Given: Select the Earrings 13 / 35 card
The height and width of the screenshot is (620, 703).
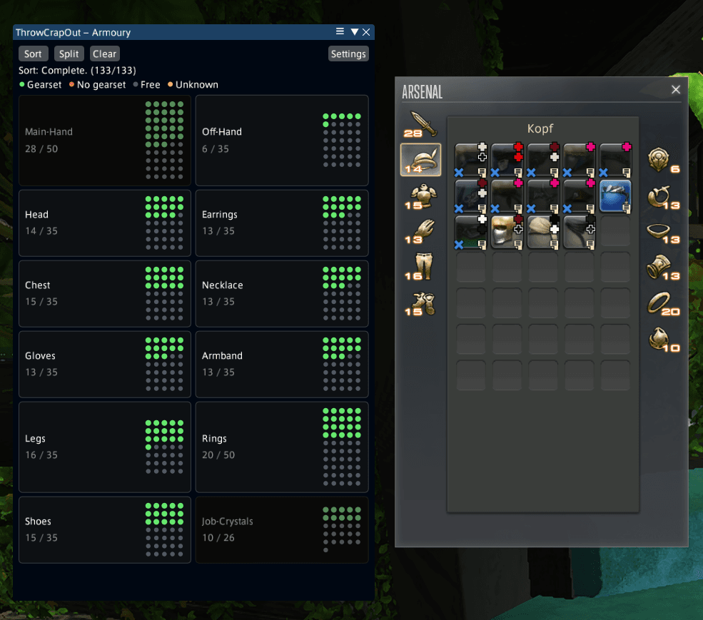Looking at the screenshot, I should 282,223.
